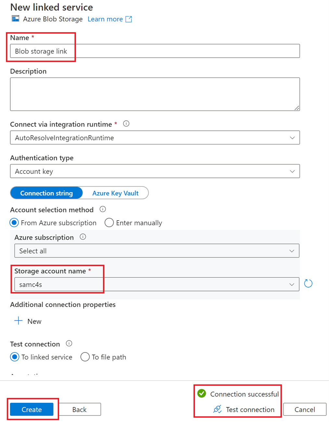Cancel the new linked service
The width and height of the screenshot is (329, 422).
(x=305, y=409)
